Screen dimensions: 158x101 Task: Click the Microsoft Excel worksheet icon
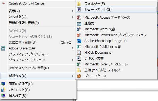click(x=79, y=64)
